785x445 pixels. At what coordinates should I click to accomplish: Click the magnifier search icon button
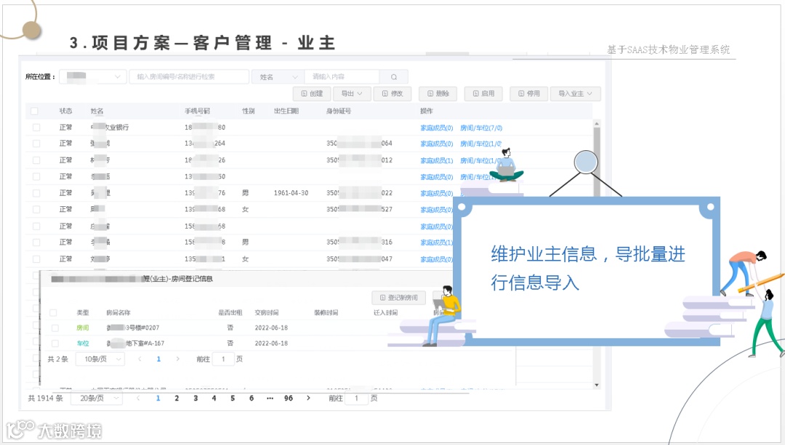coord(394,77)
